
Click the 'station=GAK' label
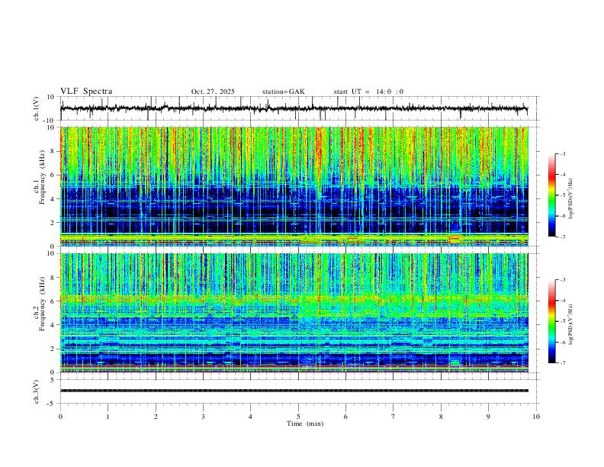pyautogui.click(x=283, y=92)
